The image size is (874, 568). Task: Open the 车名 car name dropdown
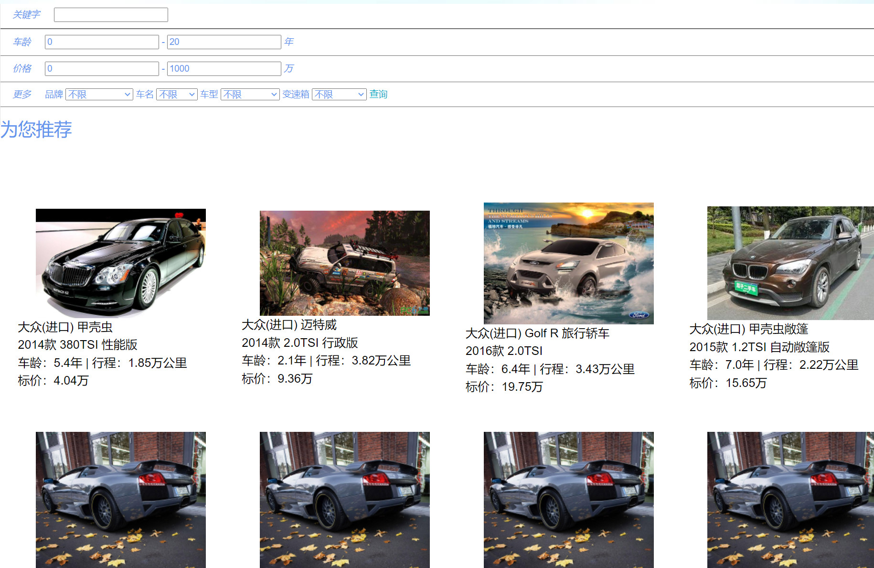pyautogui.click(x=177, y=95)
